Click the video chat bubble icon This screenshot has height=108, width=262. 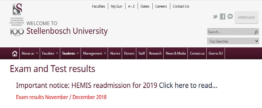[x=230, y=17]
